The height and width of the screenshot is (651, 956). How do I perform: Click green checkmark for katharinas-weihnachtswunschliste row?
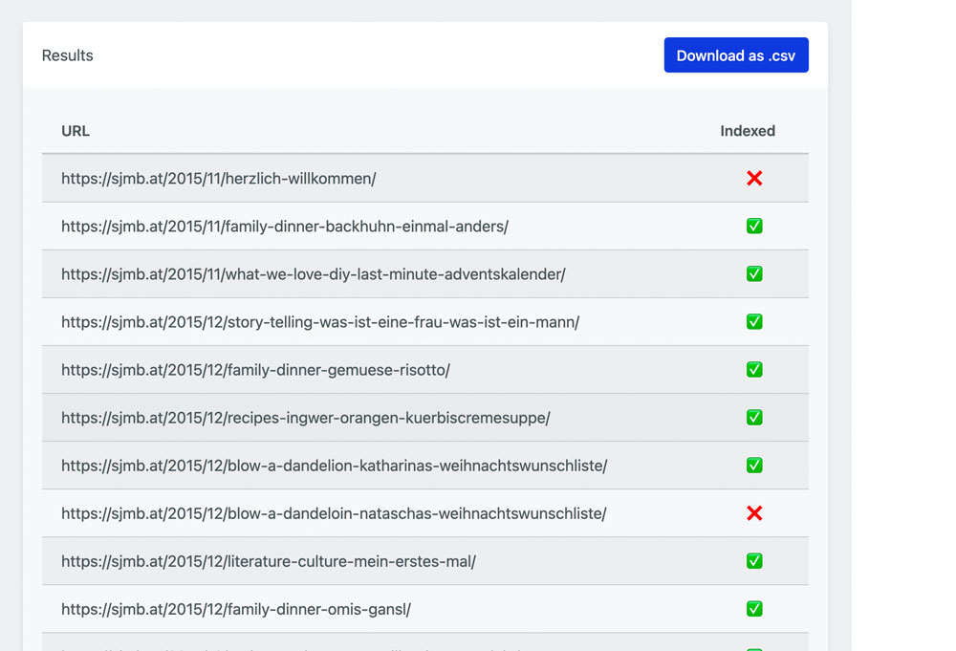click(754, 466)
